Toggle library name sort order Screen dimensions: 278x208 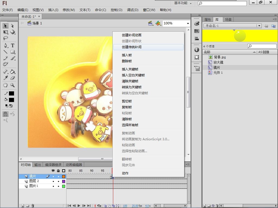coord(254,52)
